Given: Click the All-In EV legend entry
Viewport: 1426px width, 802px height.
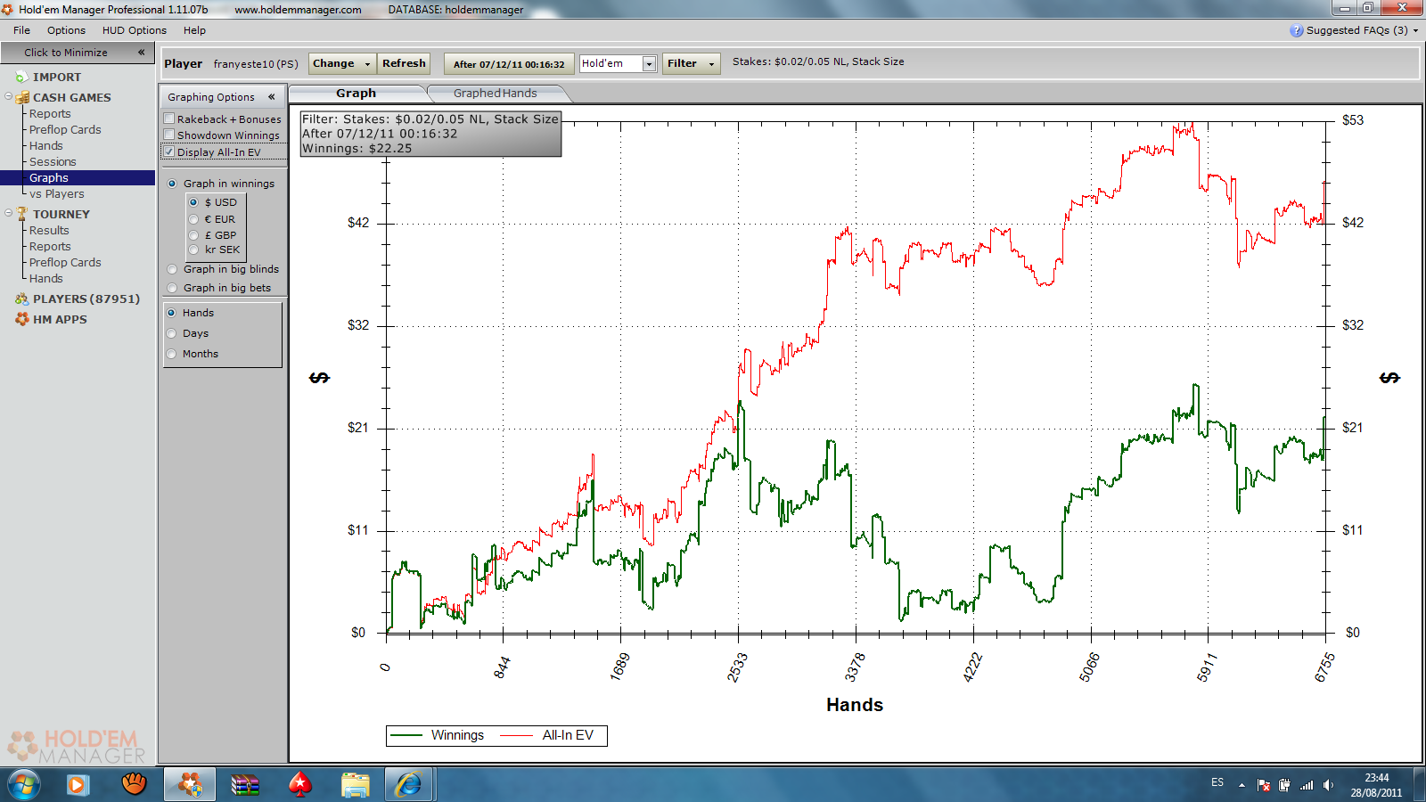Looking at the screenshot, I should click(546, 735).
